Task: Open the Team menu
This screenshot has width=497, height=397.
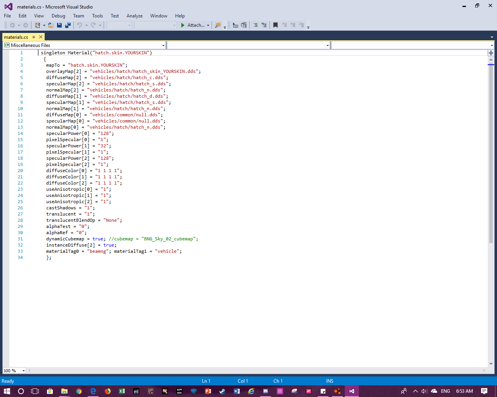Action: click(x=78, y=16)
